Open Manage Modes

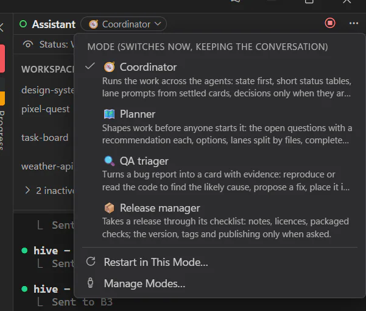coord(220,284)
